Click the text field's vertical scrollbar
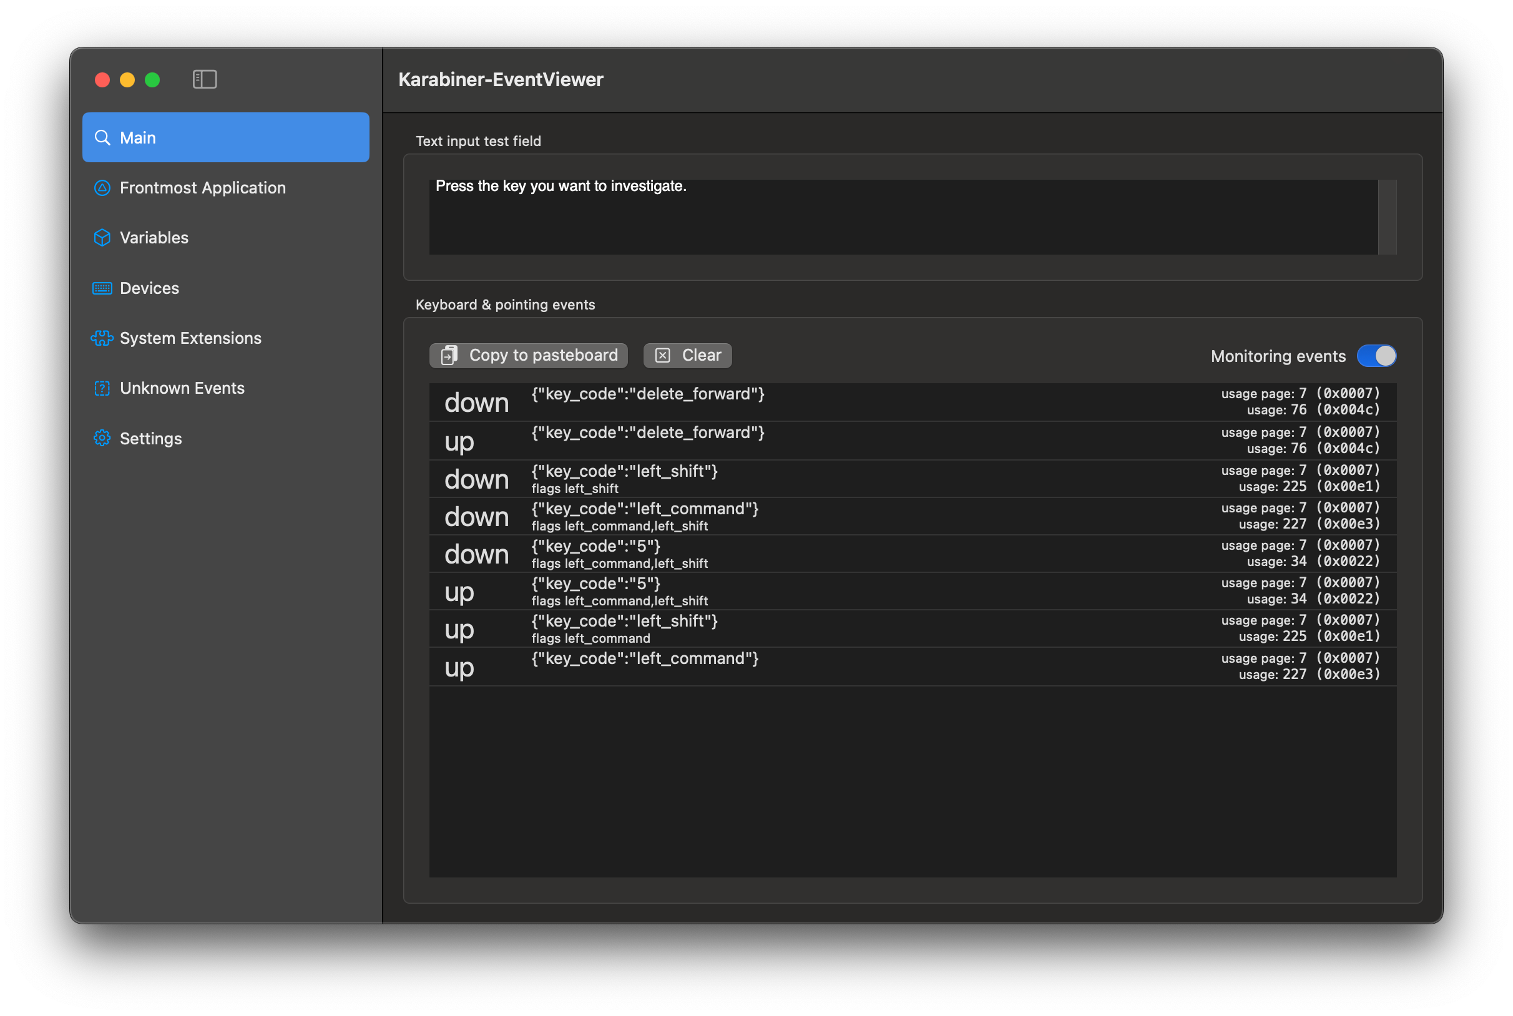 1387,217
